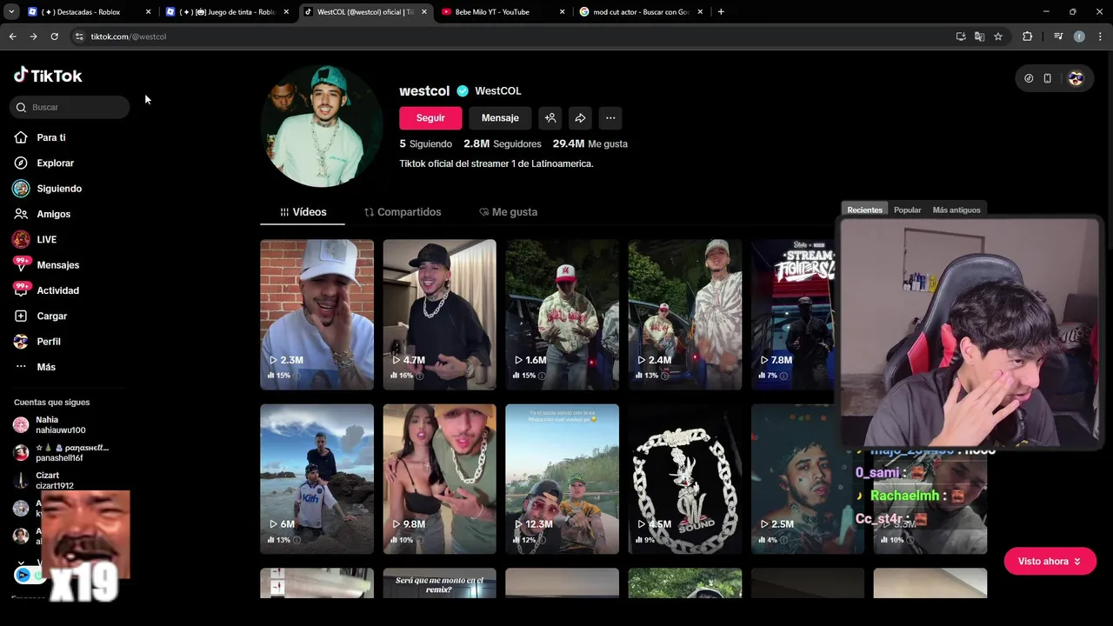Viewport: 1113px width, 626px height.
Task: Switch to the Compartidos tab
Action: (x=403, y=212)
